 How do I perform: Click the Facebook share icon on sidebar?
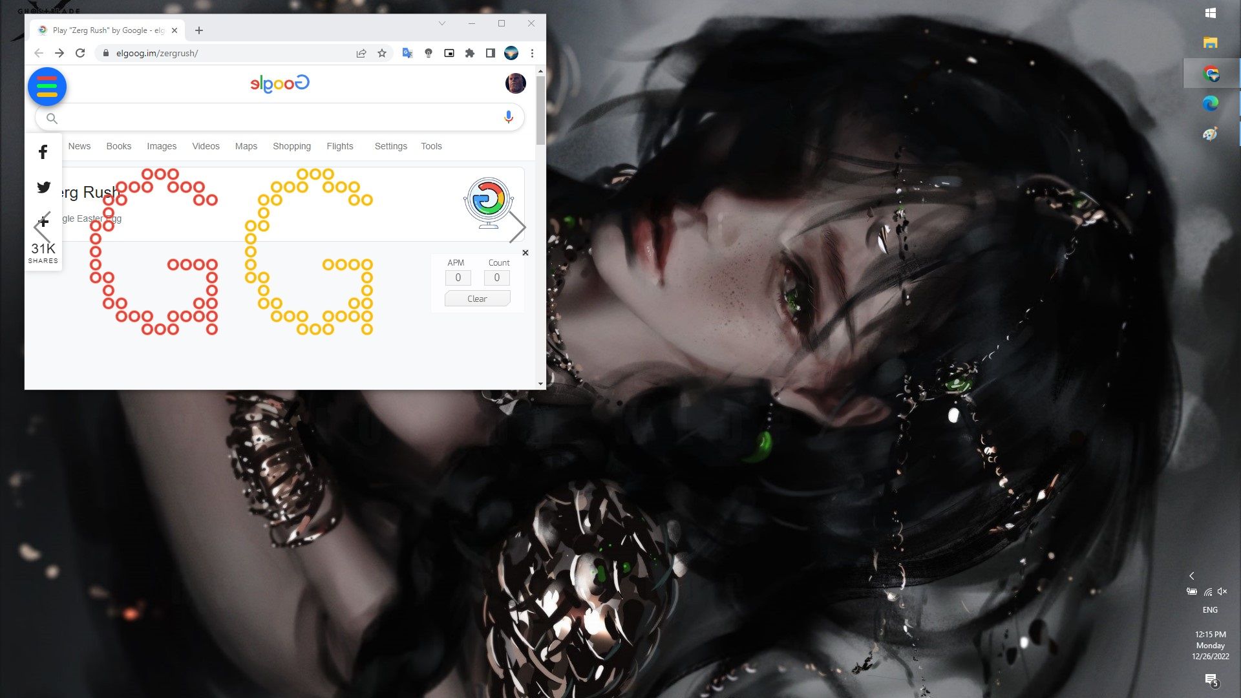tap(43, 152)
